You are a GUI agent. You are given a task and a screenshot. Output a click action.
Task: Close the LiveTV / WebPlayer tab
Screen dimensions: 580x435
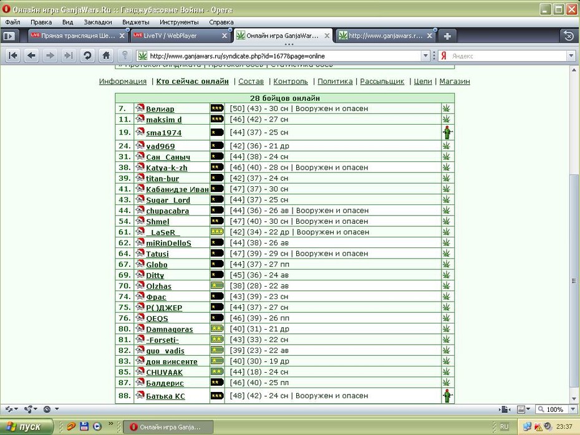click(224, 36)
